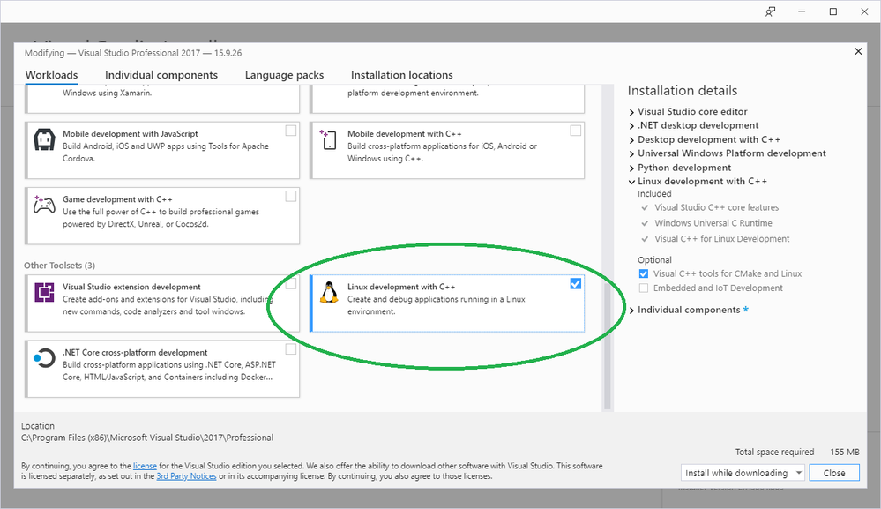Switch to the Installation locations tab
Image resolution: width=881 pixels, height=509 pixels.
pos(402,75)
